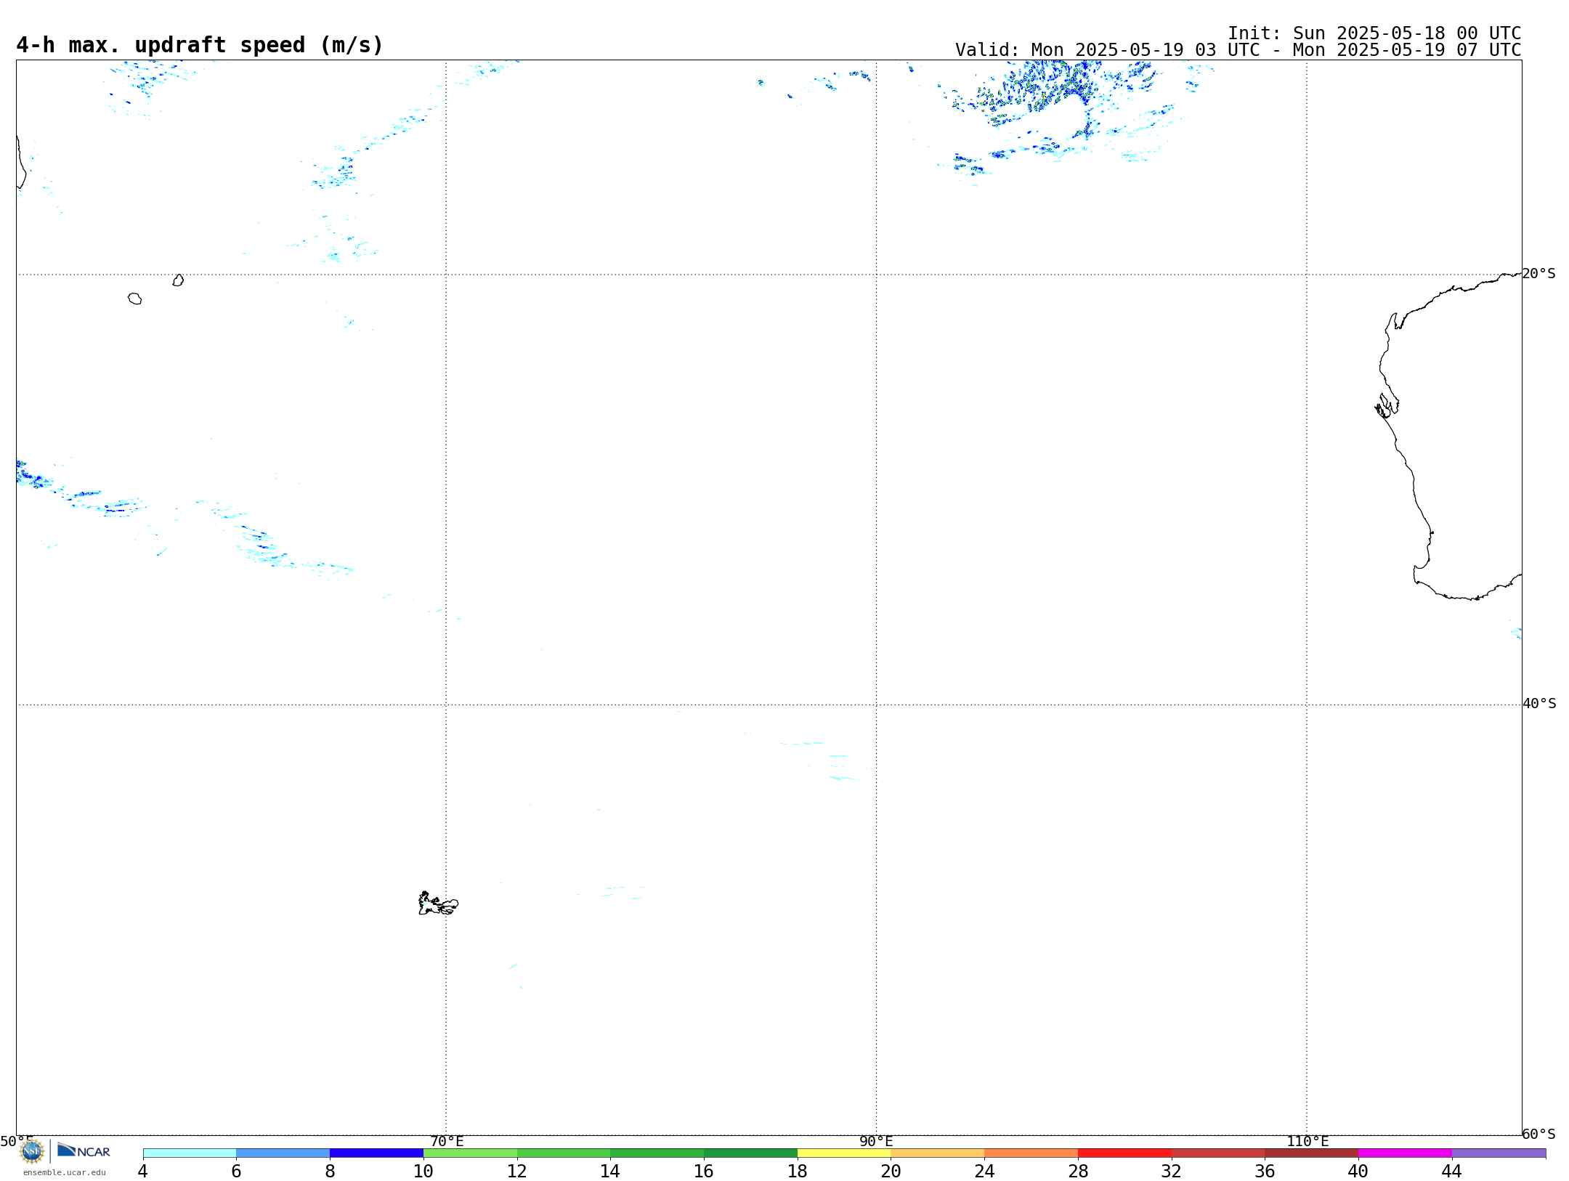1569x1181 pixels.
Task: Click the 90°E longitude label
Action: click(x=876, y=1142)
